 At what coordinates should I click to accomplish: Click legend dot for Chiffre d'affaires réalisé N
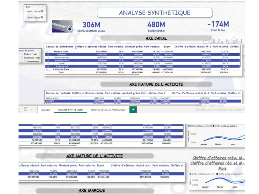(213, 126)
